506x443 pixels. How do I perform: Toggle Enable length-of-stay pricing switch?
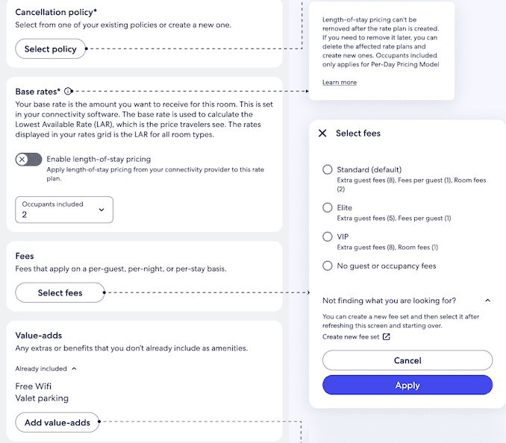28,160
